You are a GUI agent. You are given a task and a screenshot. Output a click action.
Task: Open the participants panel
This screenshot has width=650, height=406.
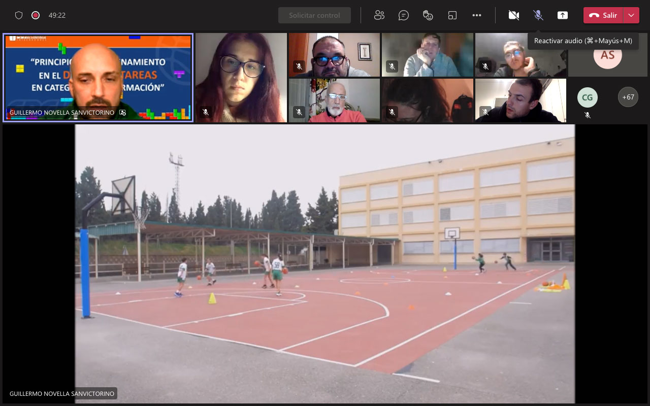(x=379, y=15)
